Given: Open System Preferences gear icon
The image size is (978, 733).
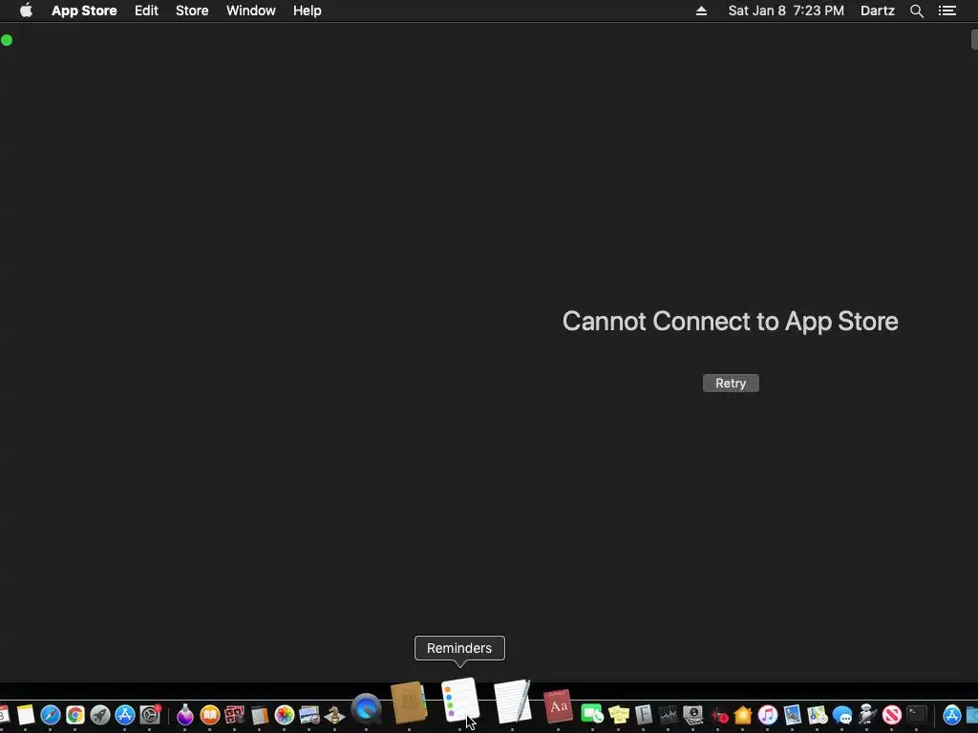Looking at the screenshot, I should coord(150,715).
